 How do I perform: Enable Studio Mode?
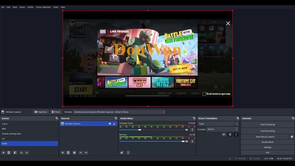[x=267, y=142]
